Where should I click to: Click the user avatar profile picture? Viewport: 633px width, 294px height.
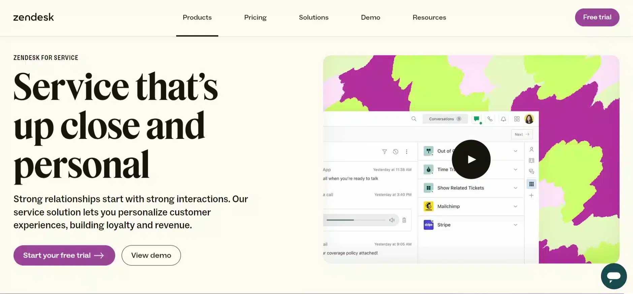click(529, 119)
